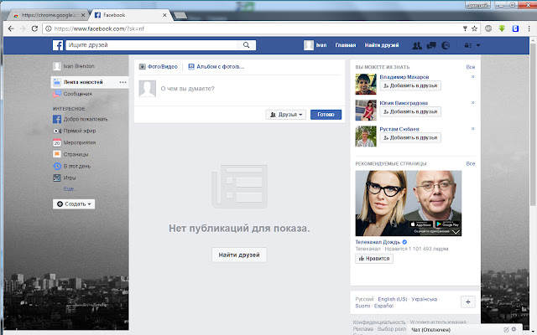The image size is (537, 335).
Task: Open the Друзья audience selector dropdown
Action: pos(286,115)
